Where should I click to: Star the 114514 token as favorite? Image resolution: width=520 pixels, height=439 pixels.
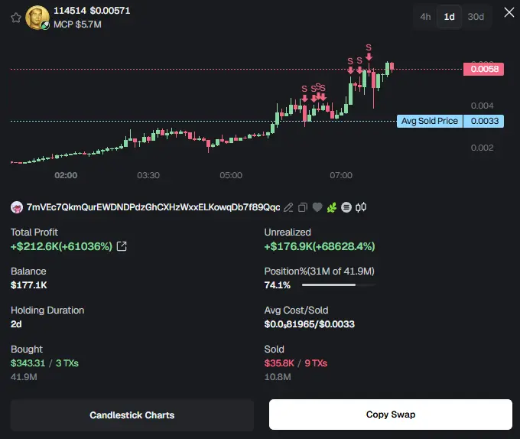[x=15, y=18]
